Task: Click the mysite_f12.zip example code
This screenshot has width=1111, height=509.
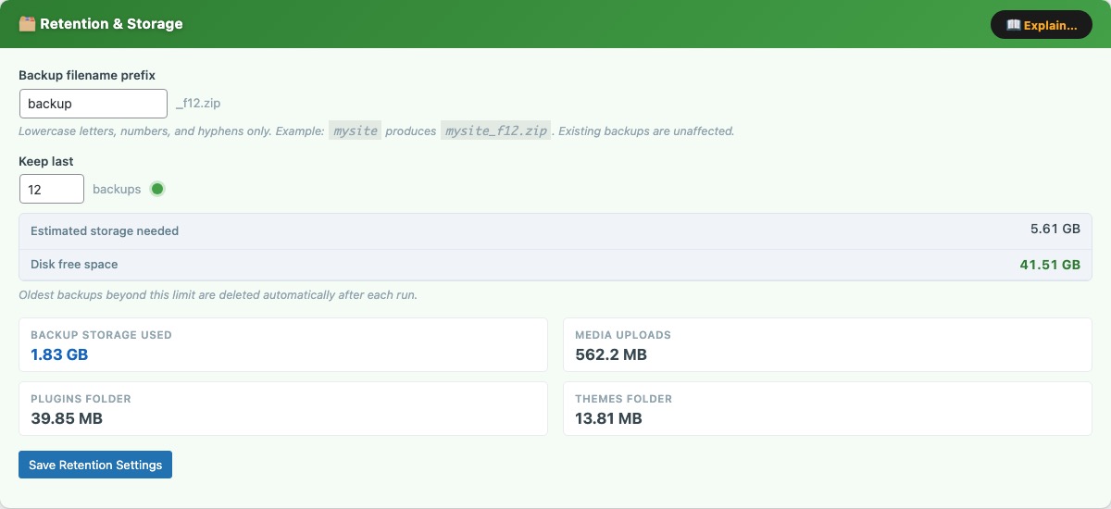Action: click(x=496, y=131)
